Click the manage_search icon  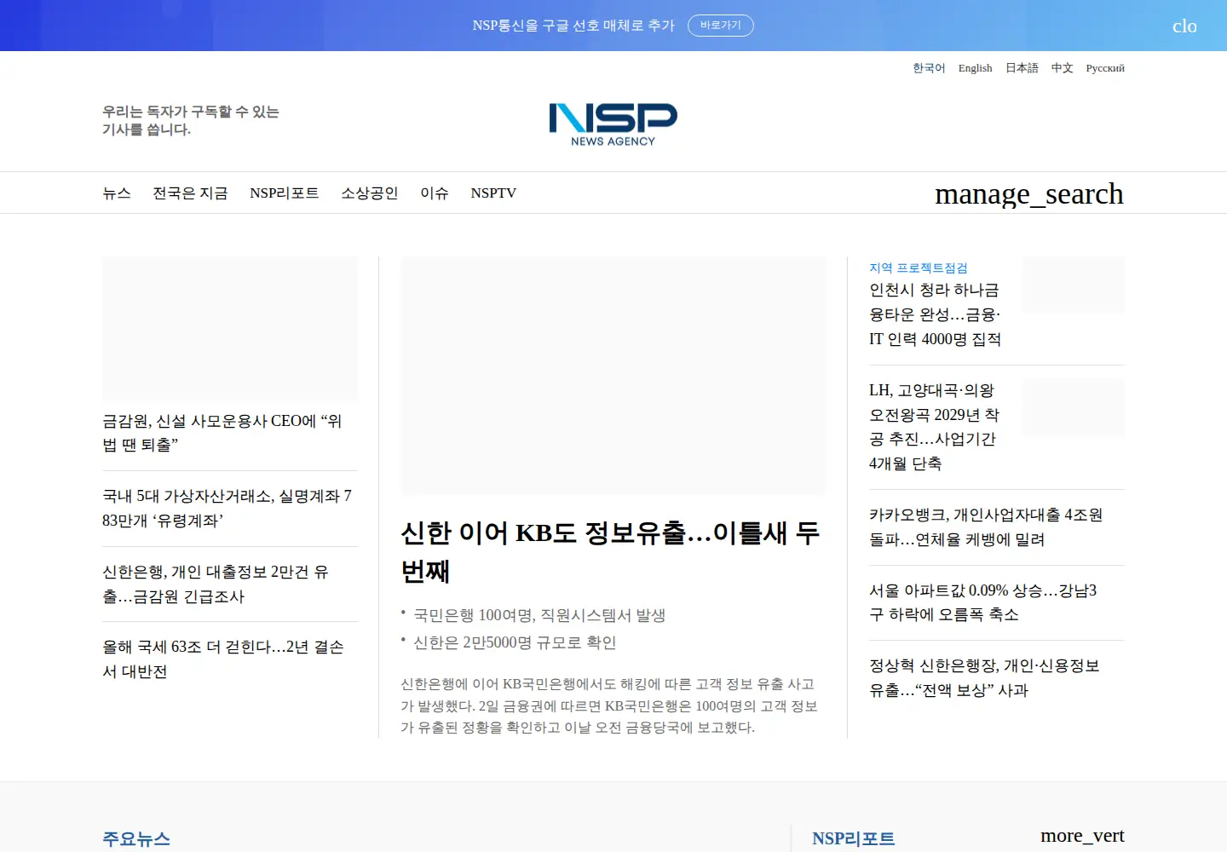pos(1029,194)
